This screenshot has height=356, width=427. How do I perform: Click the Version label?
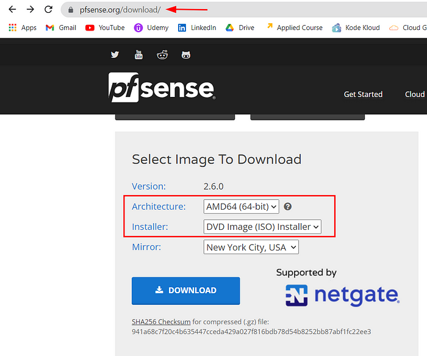pyautogui.click(x=149, y=187)
